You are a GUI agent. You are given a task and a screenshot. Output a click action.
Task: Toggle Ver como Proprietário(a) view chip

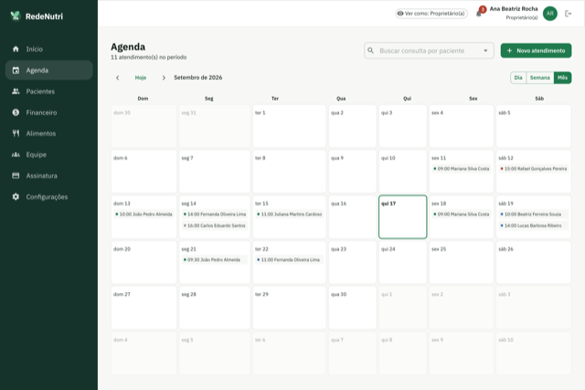click(431, 14)
